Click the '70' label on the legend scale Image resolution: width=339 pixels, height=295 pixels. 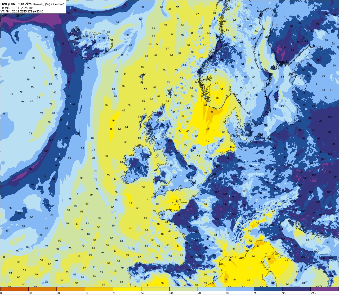[x=199, y=293]
